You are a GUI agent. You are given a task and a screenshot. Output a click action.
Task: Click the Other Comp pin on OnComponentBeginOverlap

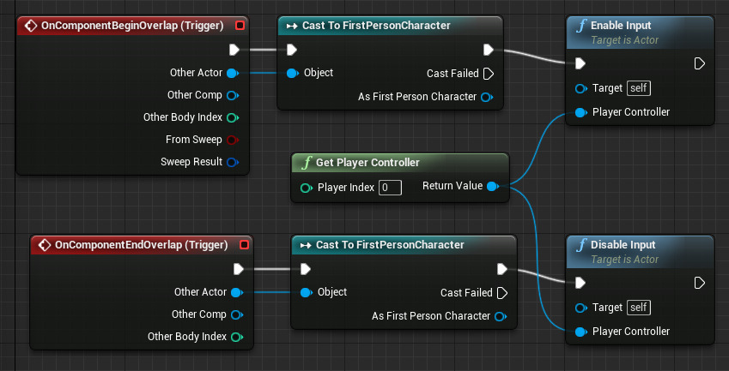pyautogui.click(x=232, y=95)
